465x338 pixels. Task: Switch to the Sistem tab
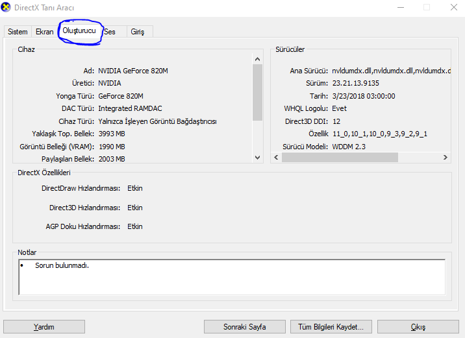tap(18, 32)
